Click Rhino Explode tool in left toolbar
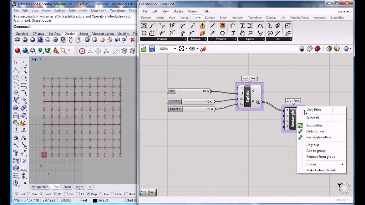 point(23,123)
